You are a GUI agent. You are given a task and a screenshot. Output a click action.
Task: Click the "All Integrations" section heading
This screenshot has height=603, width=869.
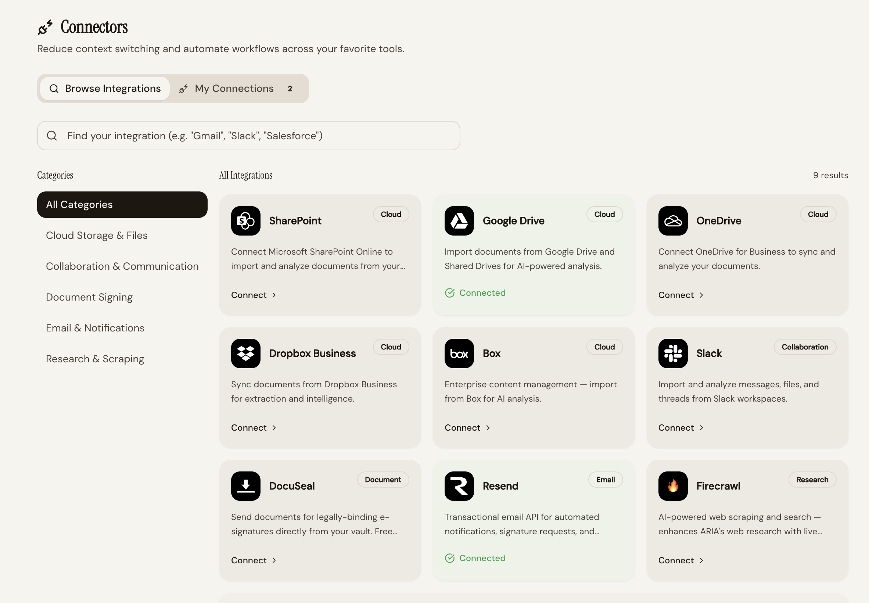click(x=245, y=175)
